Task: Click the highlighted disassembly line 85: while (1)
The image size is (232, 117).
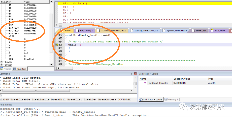Action: point(145,4)
